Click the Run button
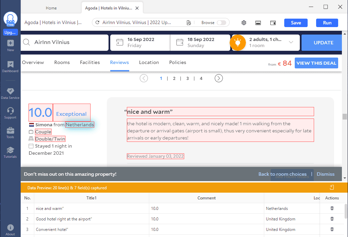 point(327,23)
